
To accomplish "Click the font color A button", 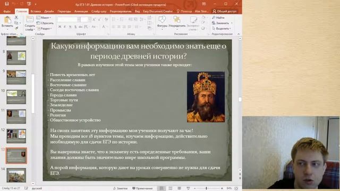I will click(104, 27).
